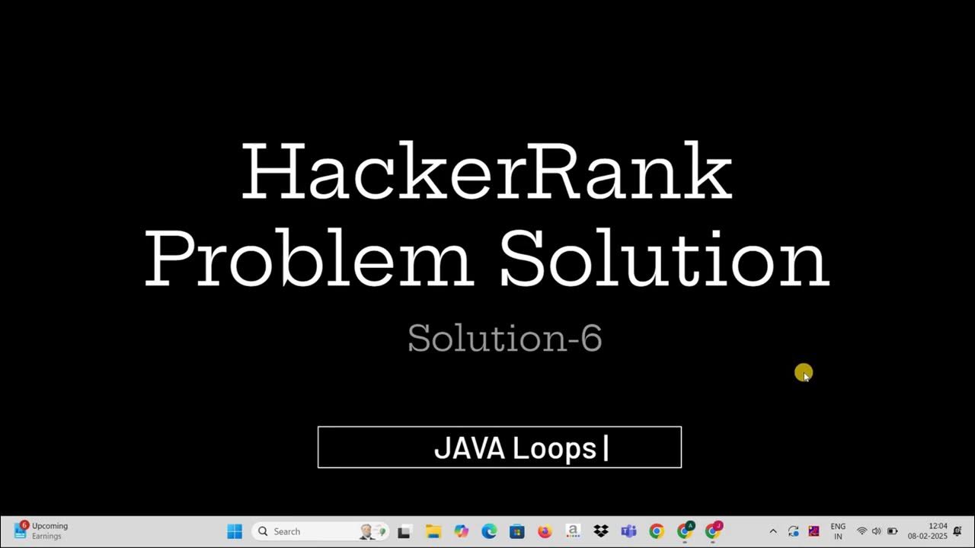Open the clock showing 12:04
This screenshot has width=975, height=548.
pyautogui.click(x=927, y=531)
